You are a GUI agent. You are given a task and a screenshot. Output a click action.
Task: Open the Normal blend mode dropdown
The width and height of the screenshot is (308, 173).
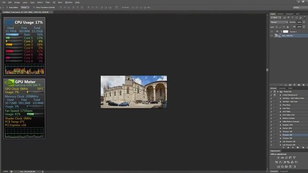pyautogui.click(x=279, y=22)
